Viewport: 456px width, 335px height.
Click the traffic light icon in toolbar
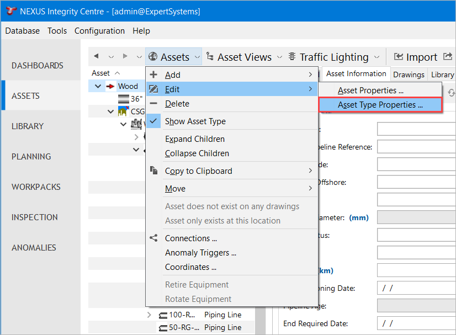[291, 57]
